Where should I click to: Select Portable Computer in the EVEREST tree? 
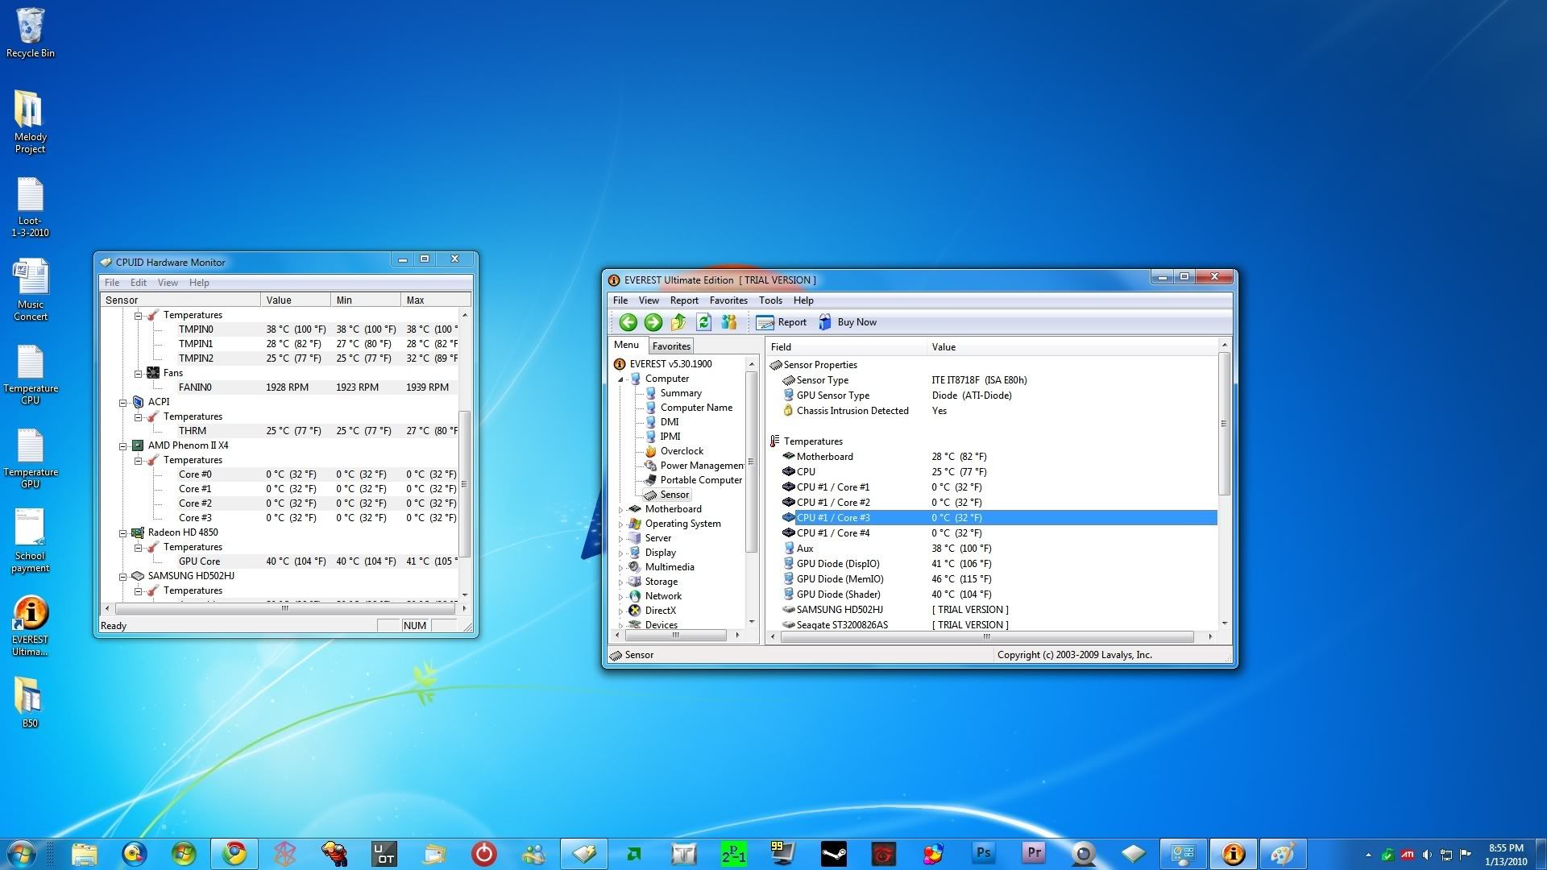click(x=701, y=480)
